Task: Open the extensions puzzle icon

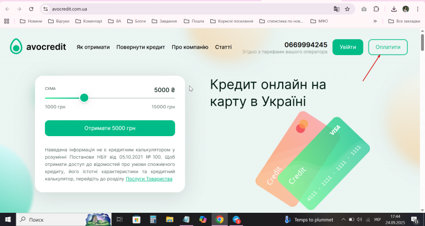Action: [376, 9]
